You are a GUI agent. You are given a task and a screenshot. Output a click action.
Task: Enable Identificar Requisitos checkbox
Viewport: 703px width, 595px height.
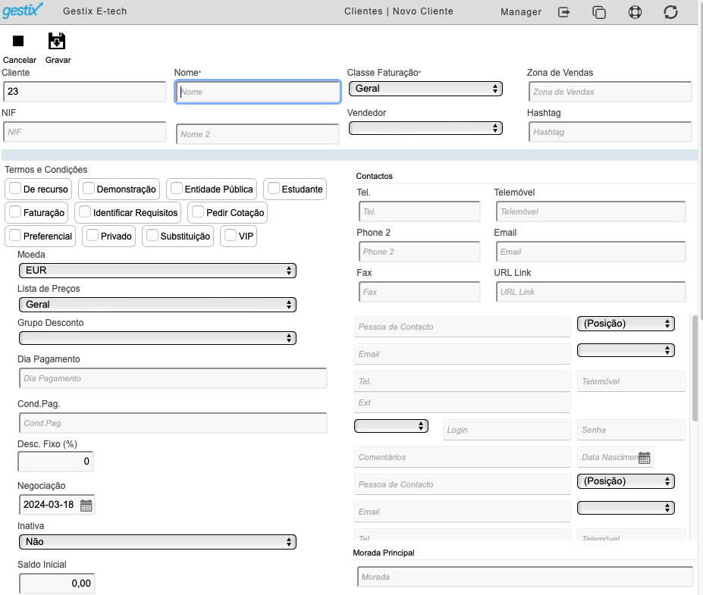85,211
